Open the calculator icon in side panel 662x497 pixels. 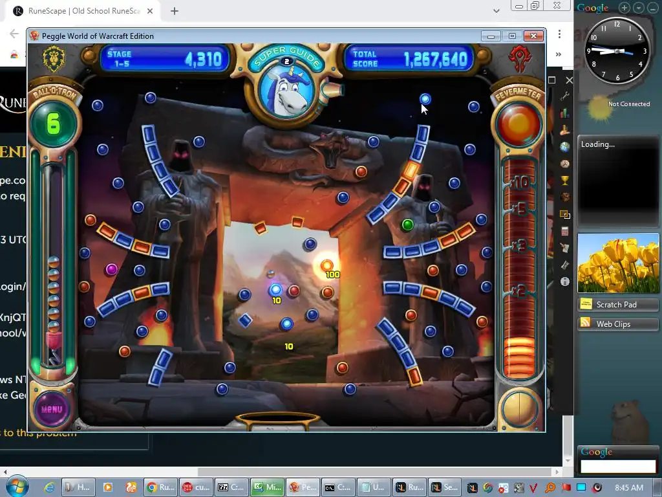pos(565,231)
